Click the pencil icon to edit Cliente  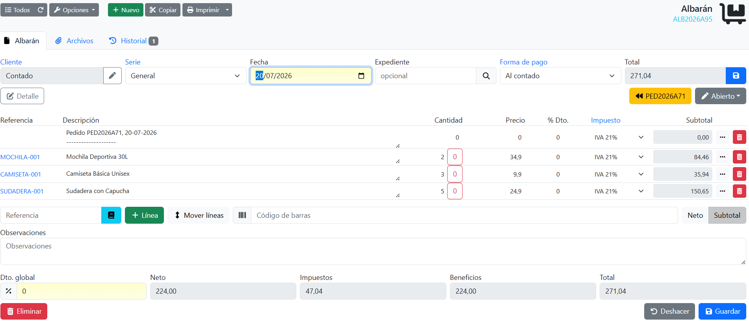point(112,75)
